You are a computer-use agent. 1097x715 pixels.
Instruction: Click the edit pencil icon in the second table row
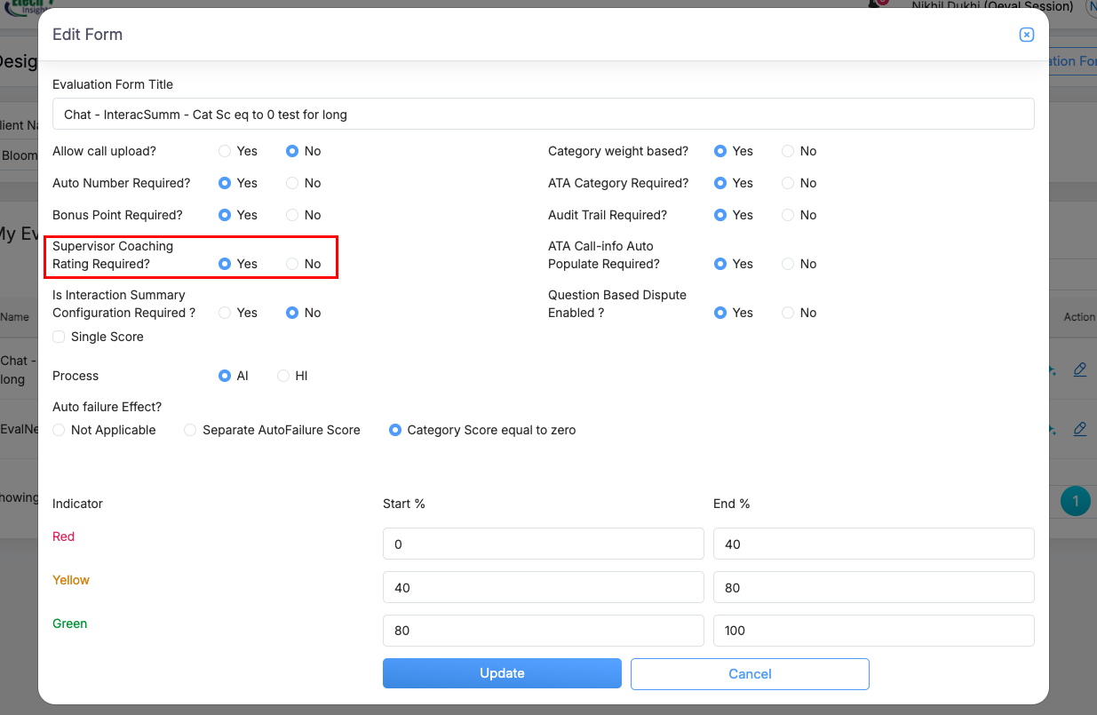pos(1079,429)
